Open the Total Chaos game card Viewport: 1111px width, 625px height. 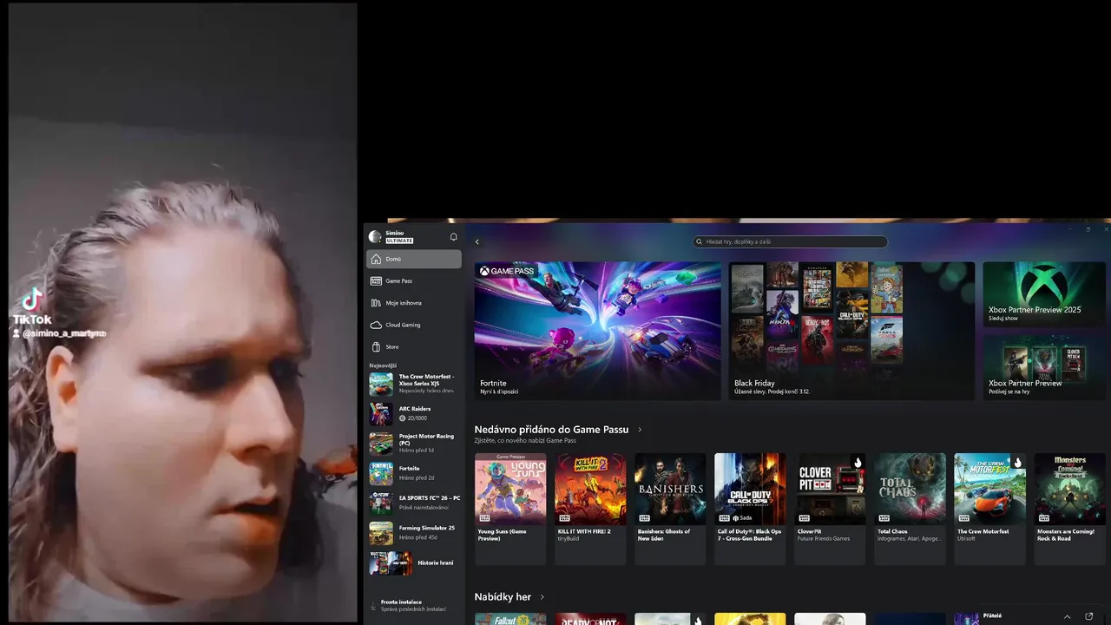[910, 509]
